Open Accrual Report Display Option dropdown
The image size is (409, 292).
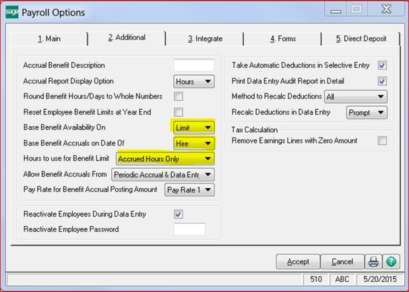(x=193, y=82)
